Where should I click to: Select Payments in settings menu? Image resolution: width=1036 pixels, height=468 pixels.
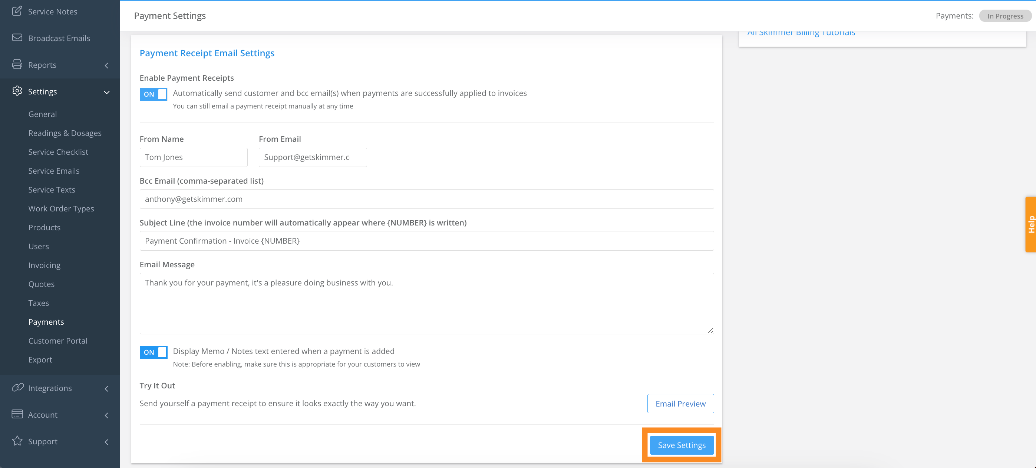46,322
